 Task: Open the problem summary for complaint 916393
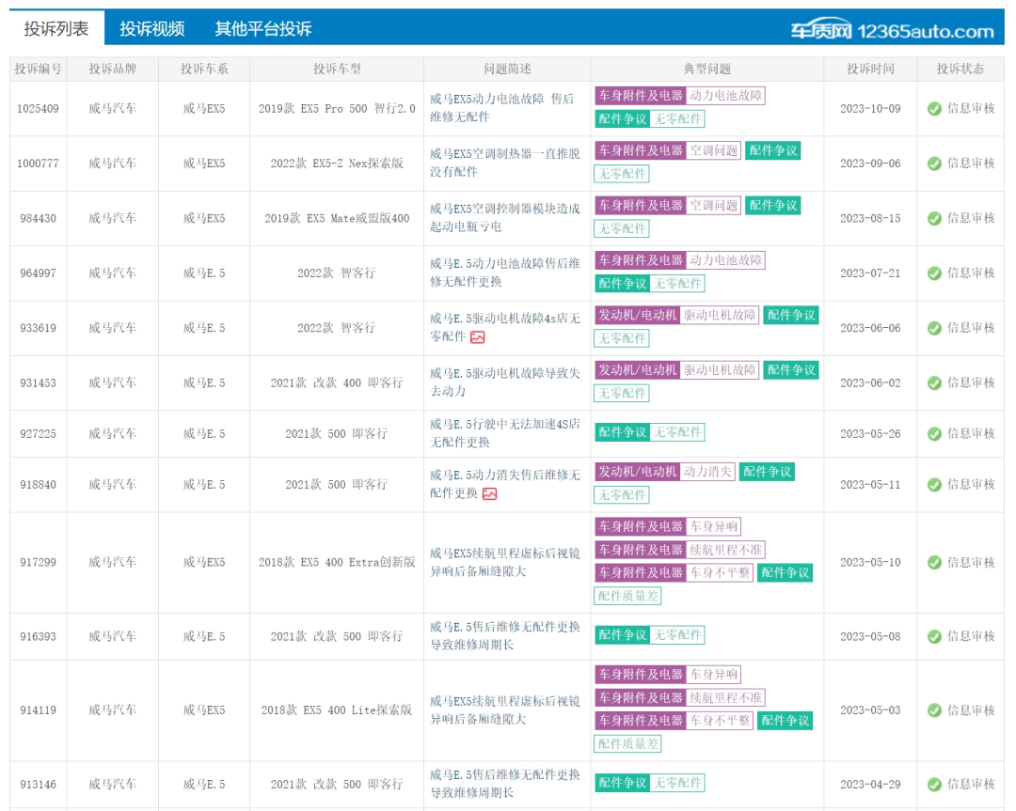pyautogui.click(x=505, y=636)
